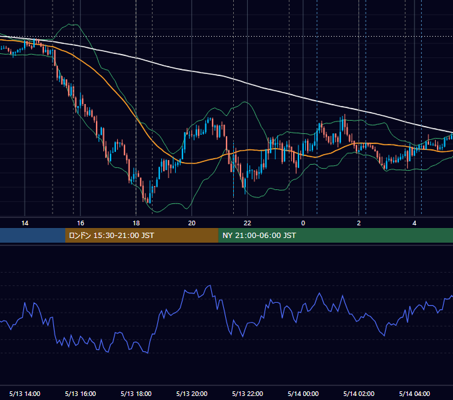453x400 pixels.
Task: Click the "5/13 22:00" oscillator axis label
Action: pyautogui.click(x=248, y=393)
